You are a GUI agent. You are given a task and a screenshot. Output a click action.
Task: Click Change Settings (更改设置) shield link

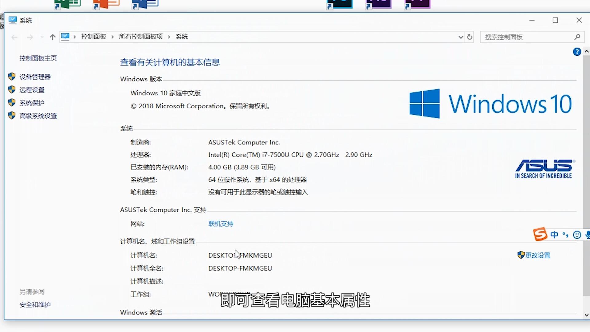click(537, 255)
